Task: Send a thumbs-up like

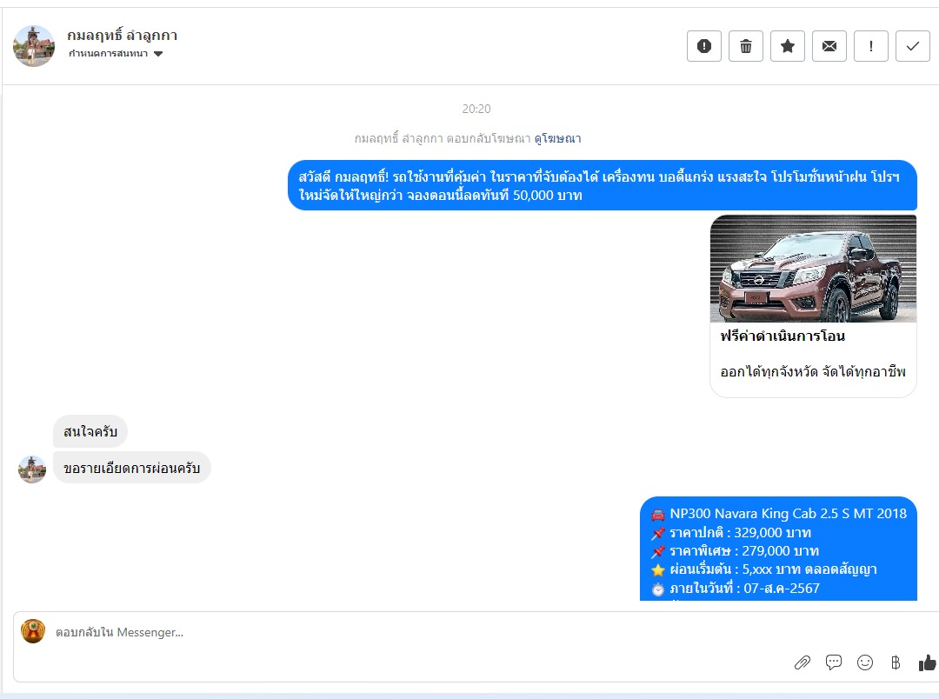Action: tap(927, 662)
